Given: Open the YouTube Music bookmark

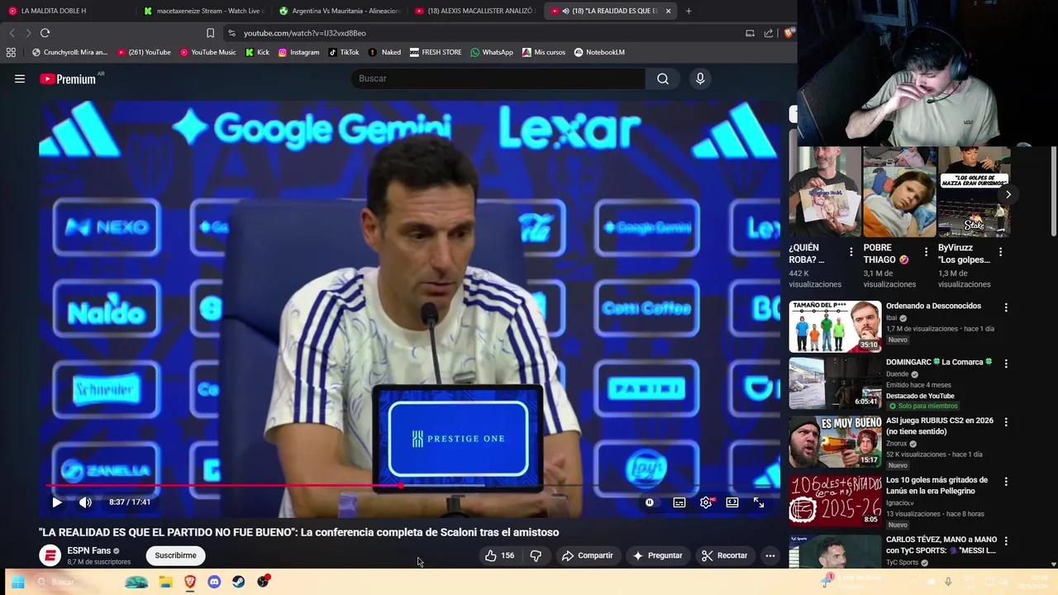Looking at the screenshot, I should (x=207, y=52).
